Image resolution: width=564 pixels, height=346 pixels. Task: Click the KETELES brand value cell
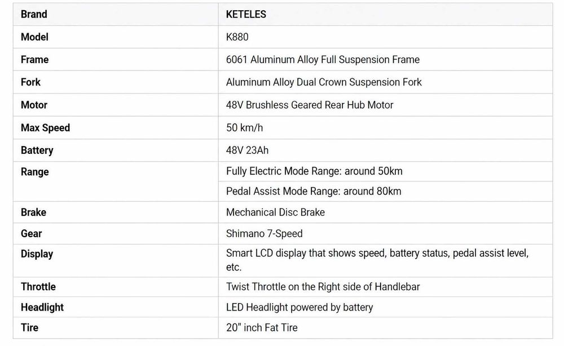tap(385, 15)
